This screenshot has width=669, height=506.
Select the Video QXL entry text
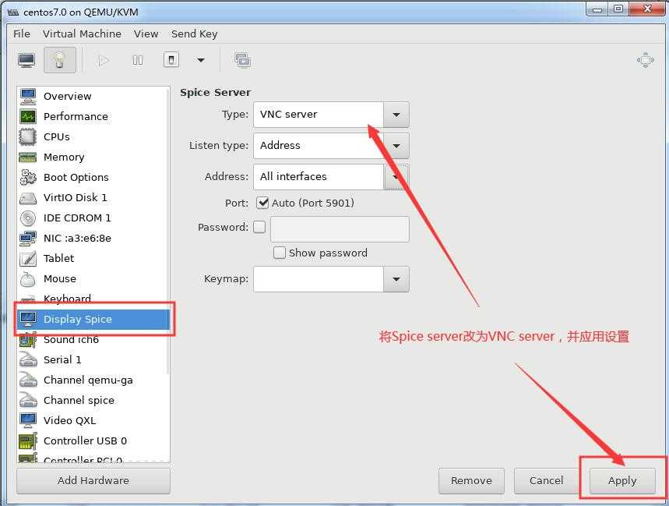pos(69,420)
